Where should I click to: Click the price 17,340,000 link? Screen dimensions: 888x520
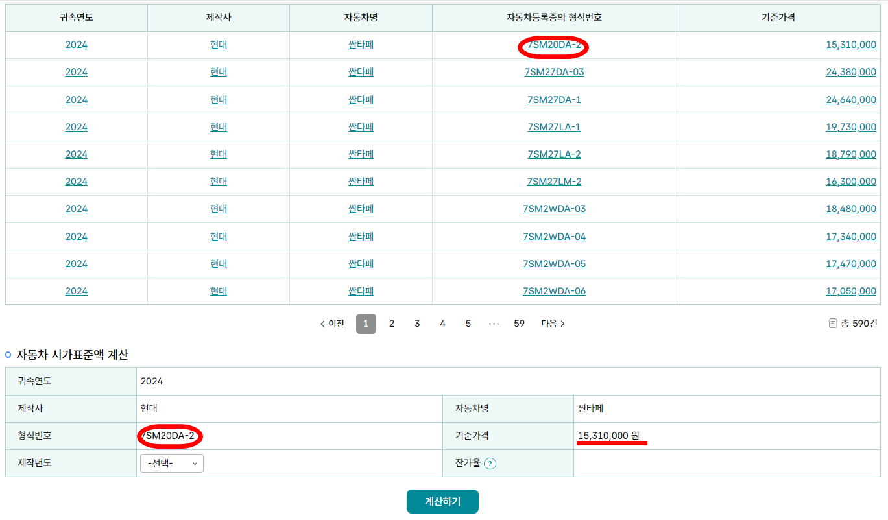pos(851,237)
